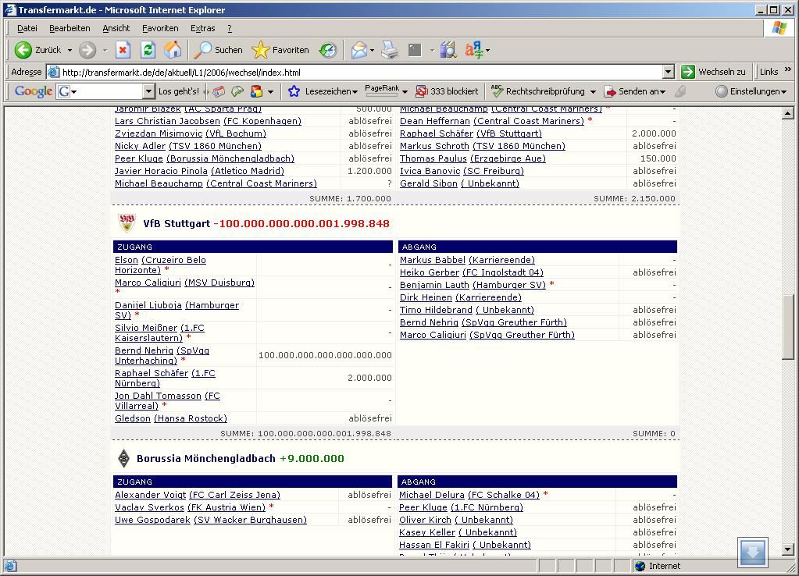Screen dimensions: 799x576
Task: Click the Suchen magnifier button
Action: [219, 50]
